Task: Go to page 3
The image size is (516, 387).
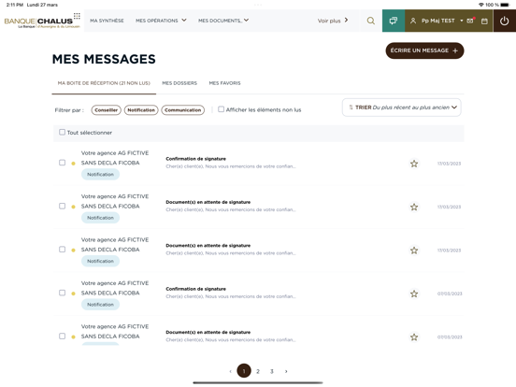Action: click(x=272, y=371)
